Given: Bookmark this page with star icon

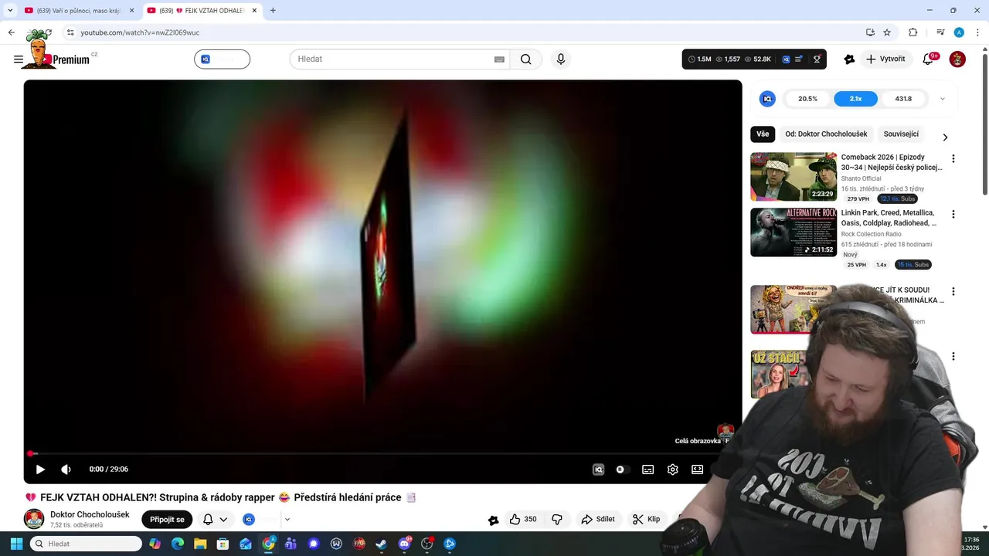Looking at the screenshot, I should click(x=887, y=32).
